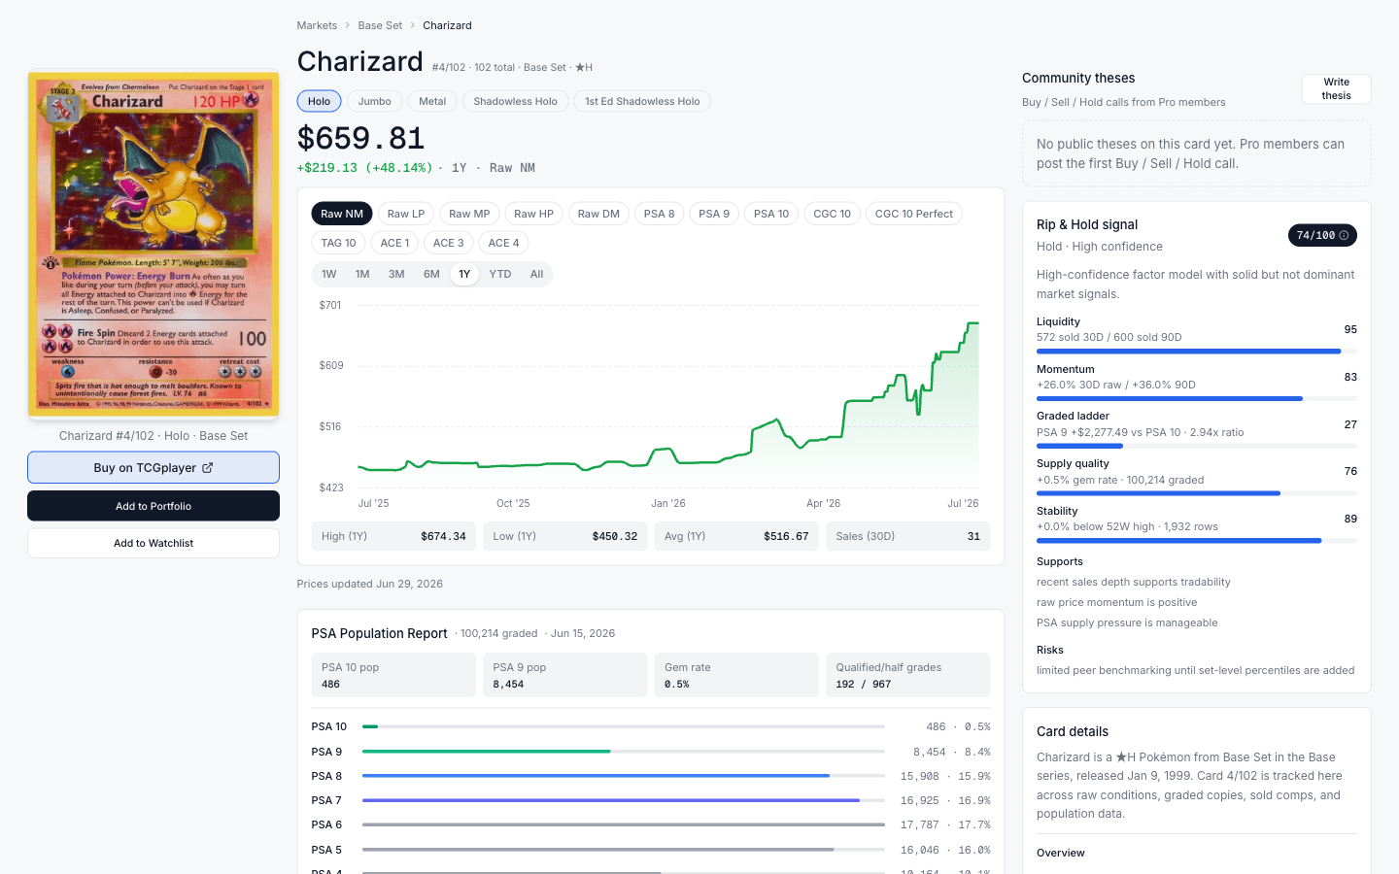The width and height of the screenshot is (1399, 874).
Task: Click the PSA 9 pop 8,454 tile
Action: click(565, 675)
